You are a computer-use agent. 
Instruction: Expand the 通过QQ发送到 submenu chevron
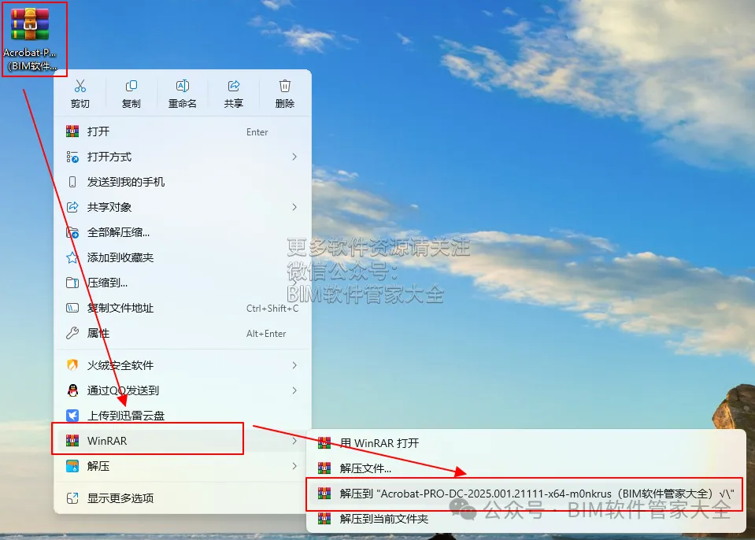(x=294, y=390)
